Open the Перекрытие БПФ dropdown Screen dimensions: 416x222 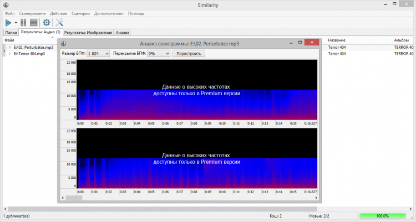pyautogui.click(x=158, y=54)
